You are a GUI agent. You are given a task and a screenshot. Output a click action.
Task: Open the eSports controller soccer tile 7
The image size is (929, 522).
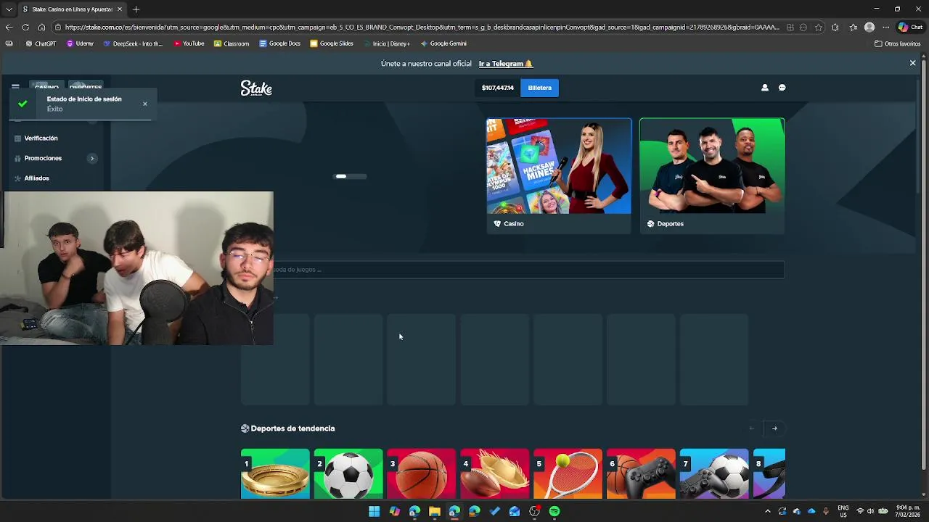point(714,474)
